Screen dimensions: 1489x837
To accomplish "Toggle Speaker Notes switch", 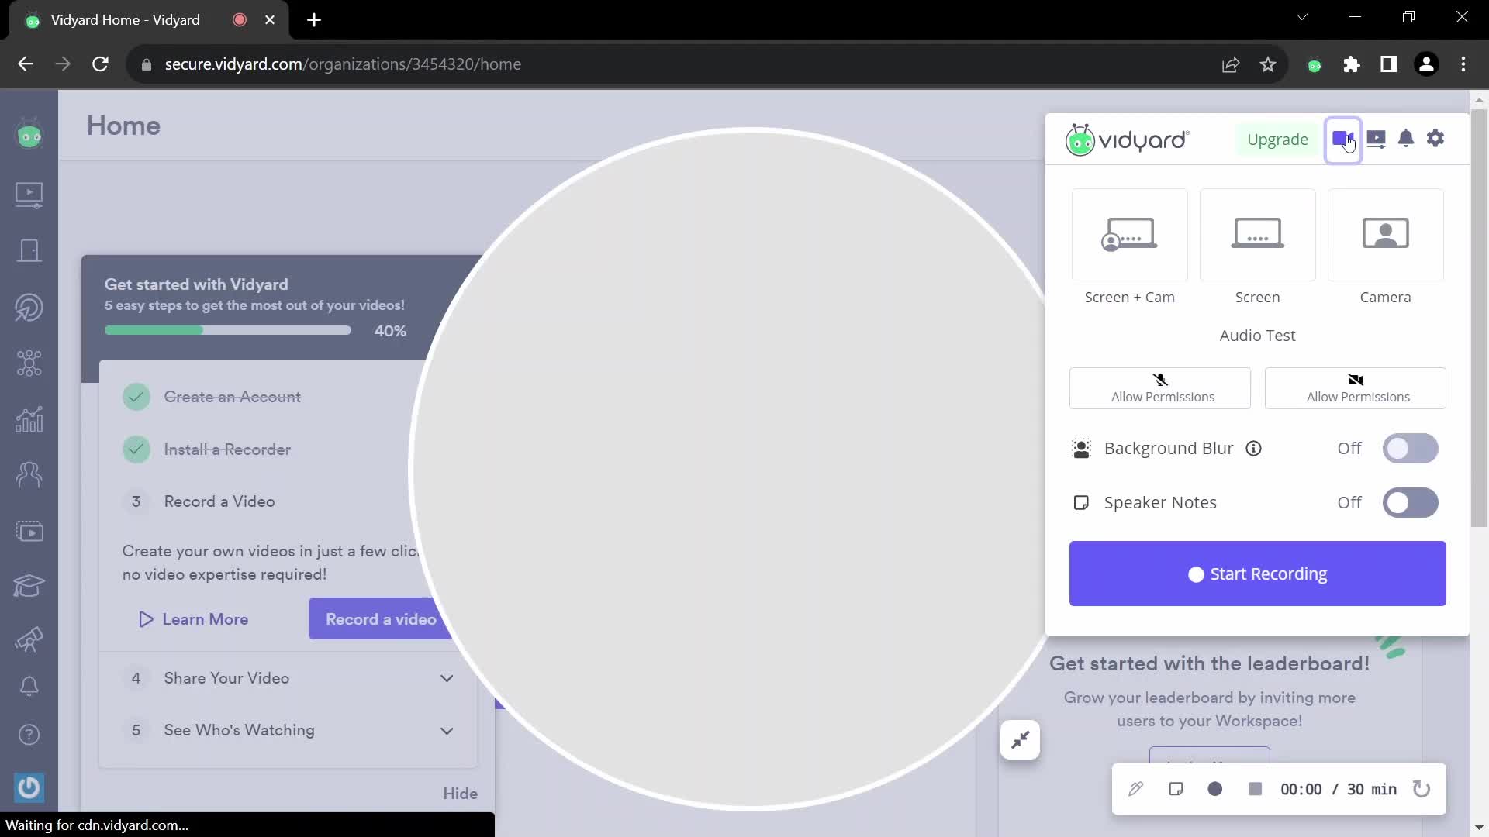I will tap(1410, 503).
